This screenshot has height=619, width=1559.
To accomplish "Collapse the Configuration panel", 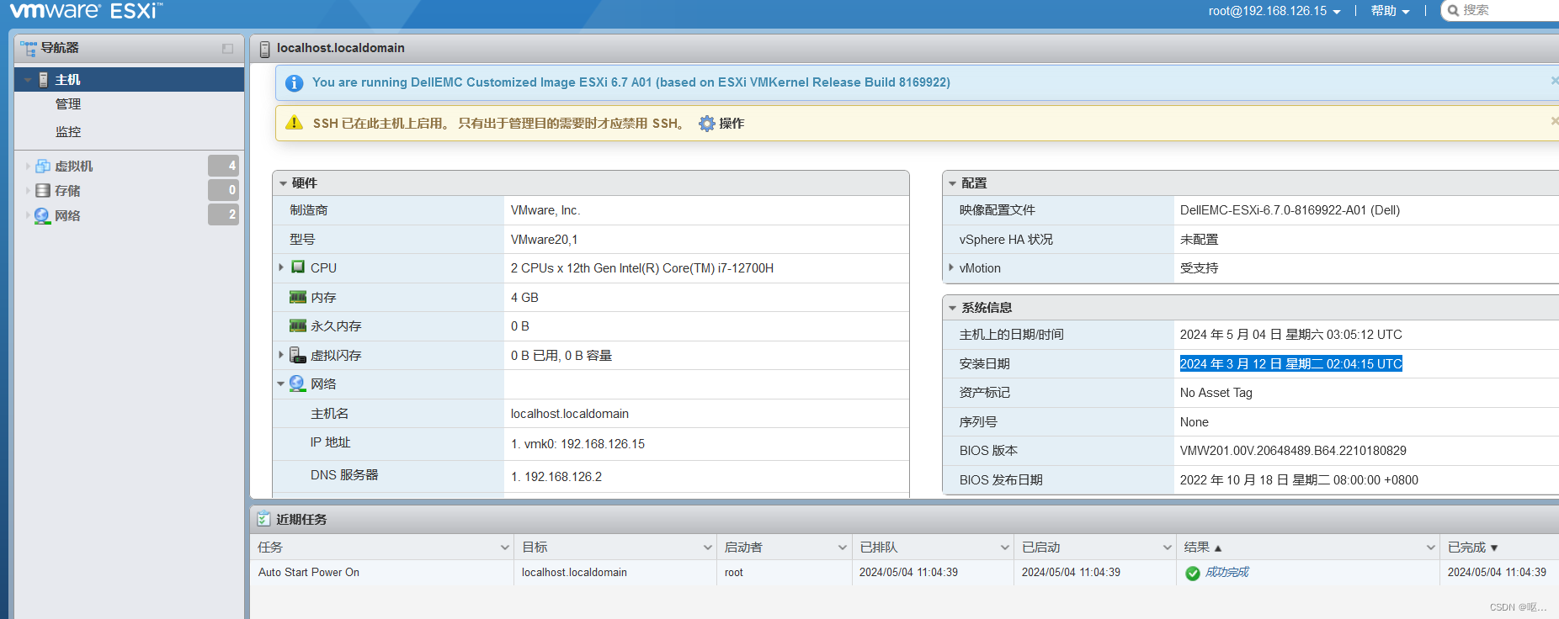I will tap(953, 183).
